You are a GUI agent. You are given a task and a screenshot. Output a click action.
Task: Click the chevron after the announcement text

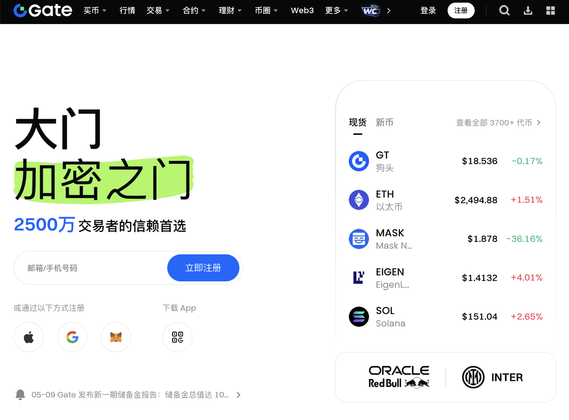click(238, 395)
